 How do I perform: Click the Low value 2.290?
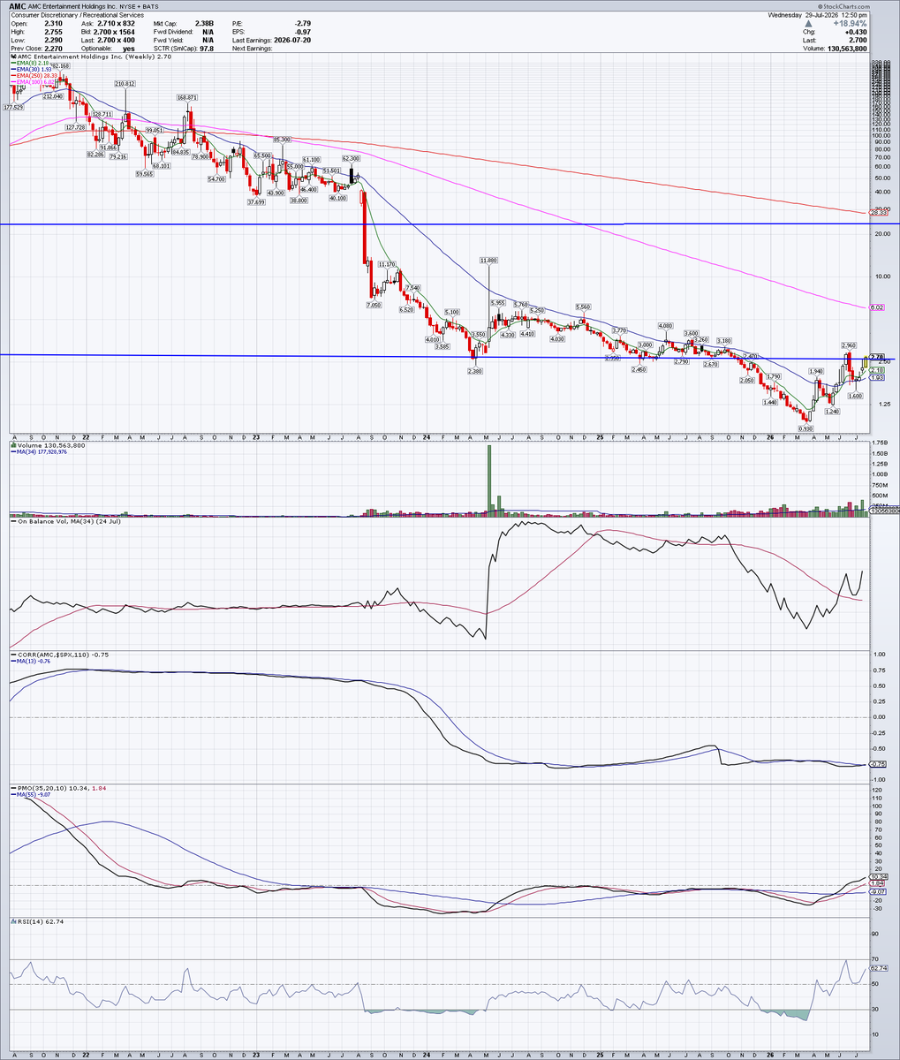pyautogui.click(x=54, y=42)
